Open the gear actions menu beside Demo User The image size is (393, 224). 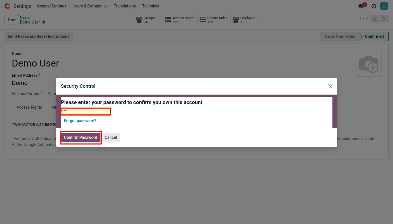coord(44,22)
